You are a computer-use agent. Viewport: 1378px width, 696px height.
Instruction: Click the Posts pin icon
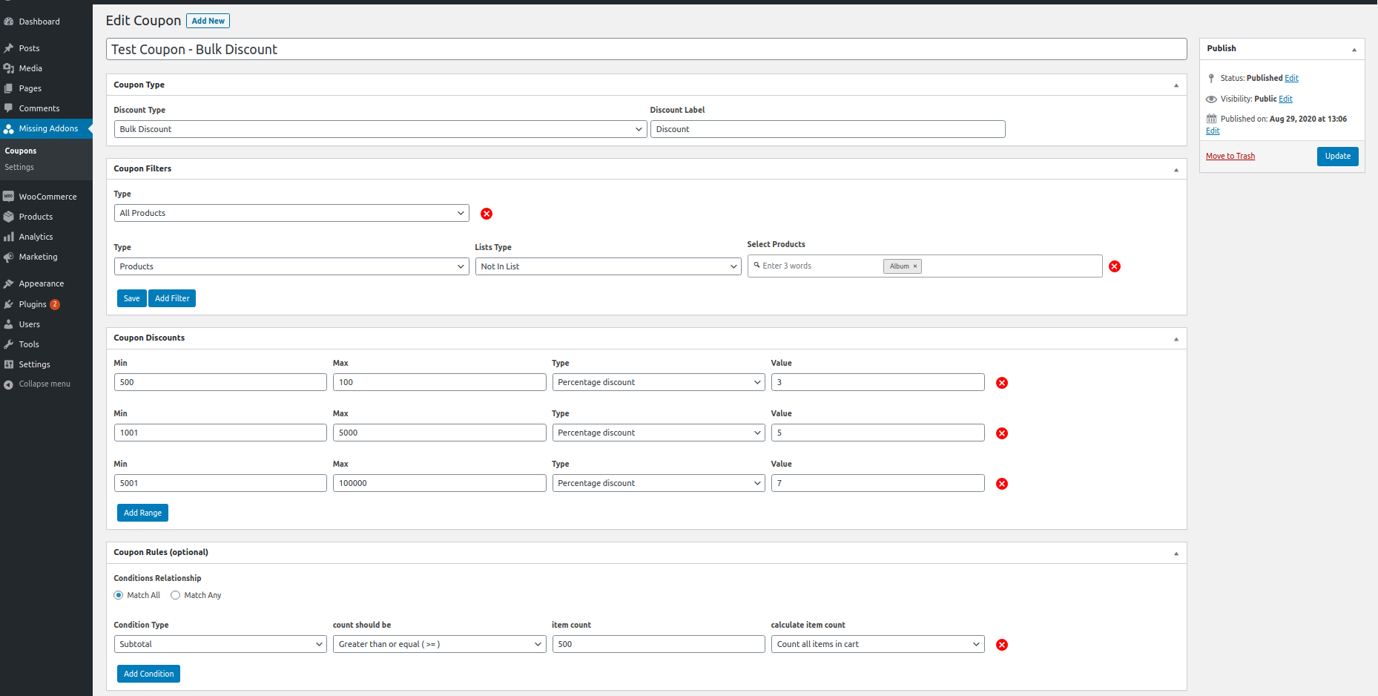coord(9,48)
